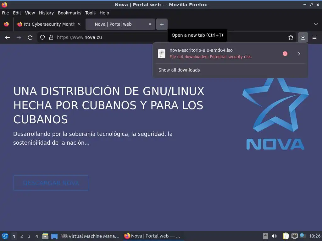Image resolution: width=322 pixels, height=241 pixels.
Task: Click the taskbar clock showing 10:26
Action: 314,236
